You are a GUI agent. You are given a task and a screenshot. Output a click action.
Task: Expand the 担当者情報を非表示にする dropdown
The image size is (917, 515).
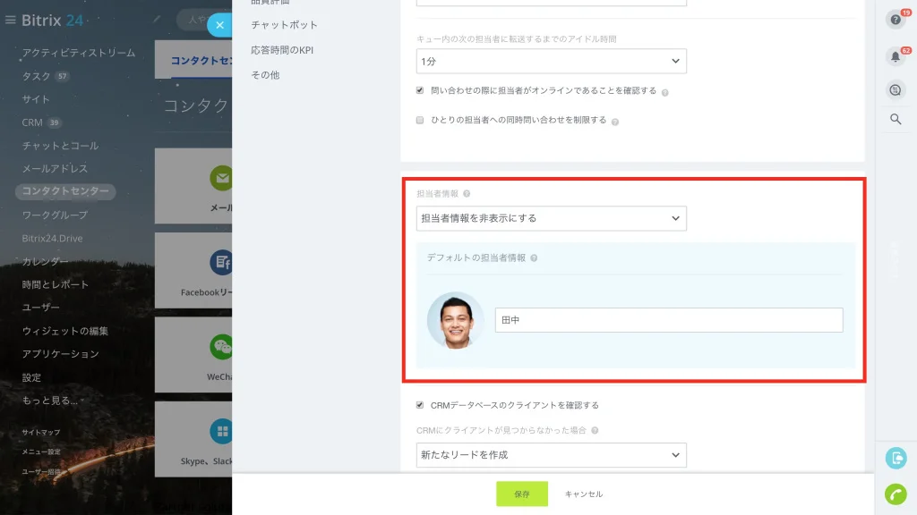pyautogui.click(x=551, y=218)
